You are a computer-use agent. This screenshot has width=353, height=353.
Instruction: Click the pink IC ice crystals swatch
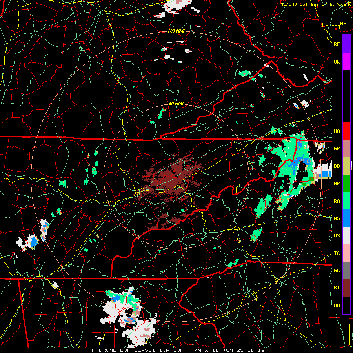click(x=346, y=253)
